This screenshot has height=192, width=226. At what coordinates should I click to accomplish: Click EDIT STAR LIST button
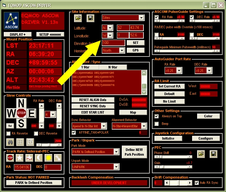click(93, 112)
